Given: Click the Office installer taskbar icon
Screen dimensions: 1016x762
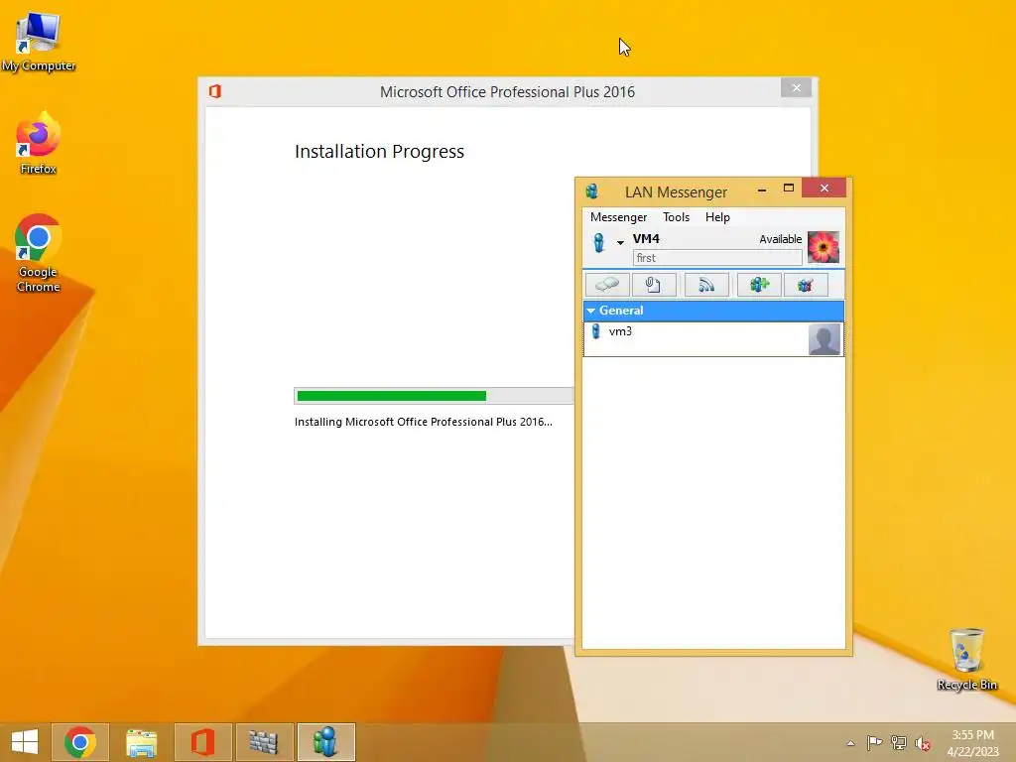Looking at the screenshot, I should coord(202,742).
